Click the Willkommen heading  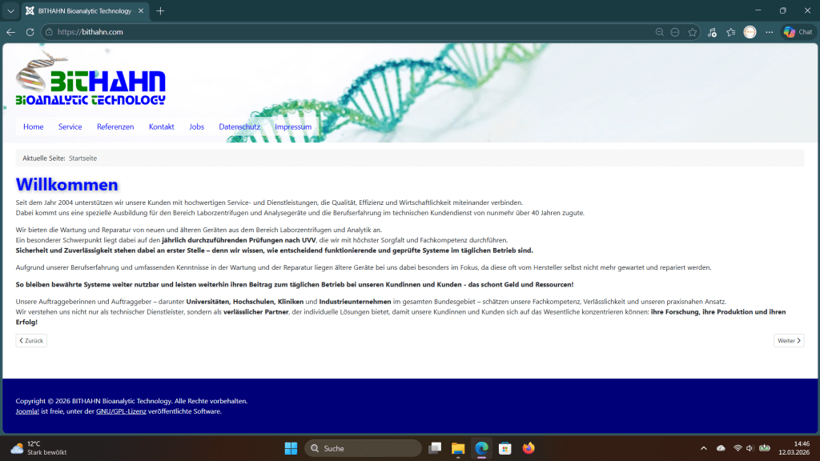pyautogui.click(x=67, y=185)
